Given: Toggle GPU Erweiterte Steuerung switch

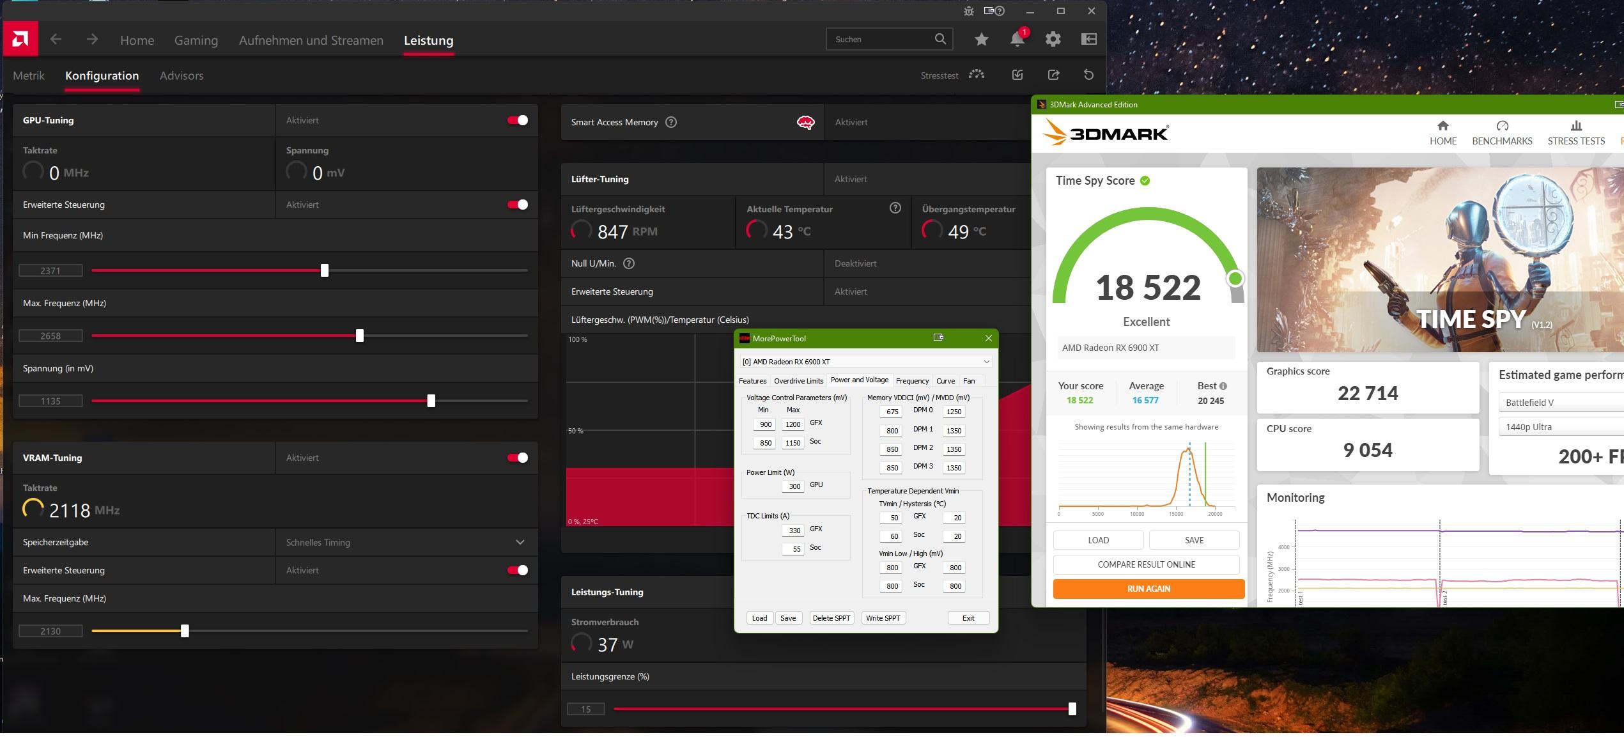Looking at the screenshot, I should coord(518,205).
